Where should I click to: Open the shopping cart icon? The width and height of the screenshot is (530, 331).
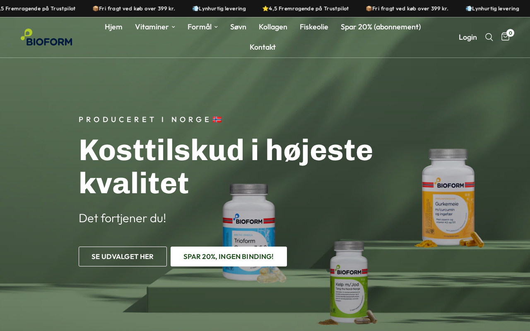(x=505, y=37)
